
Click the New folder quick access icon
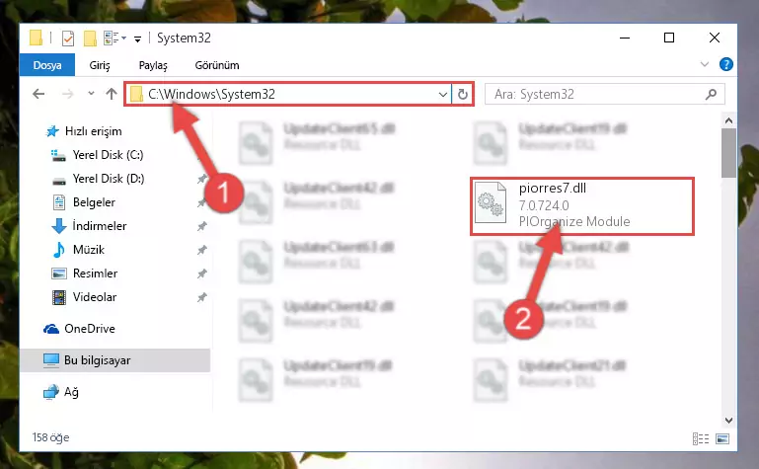click(x=90, y=39)
